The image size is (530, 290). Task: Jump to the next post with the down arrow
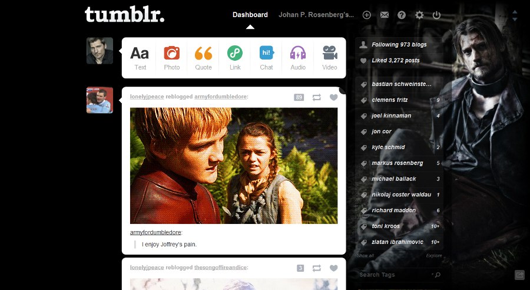click(x=515, y=19)
